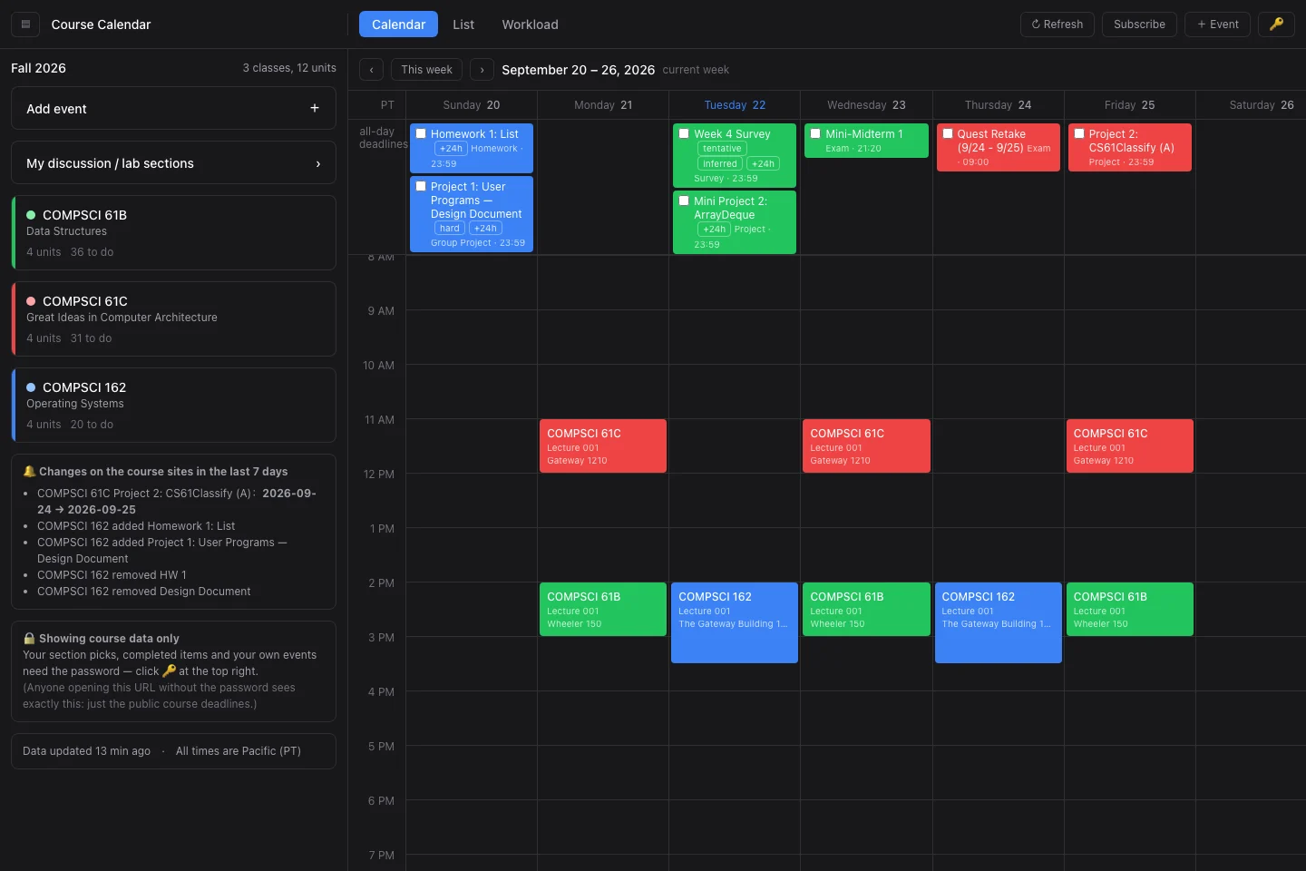1306x871 pixels.
Task: Click the Tuesday 22 day header
Action: click(x=735, y=105)
